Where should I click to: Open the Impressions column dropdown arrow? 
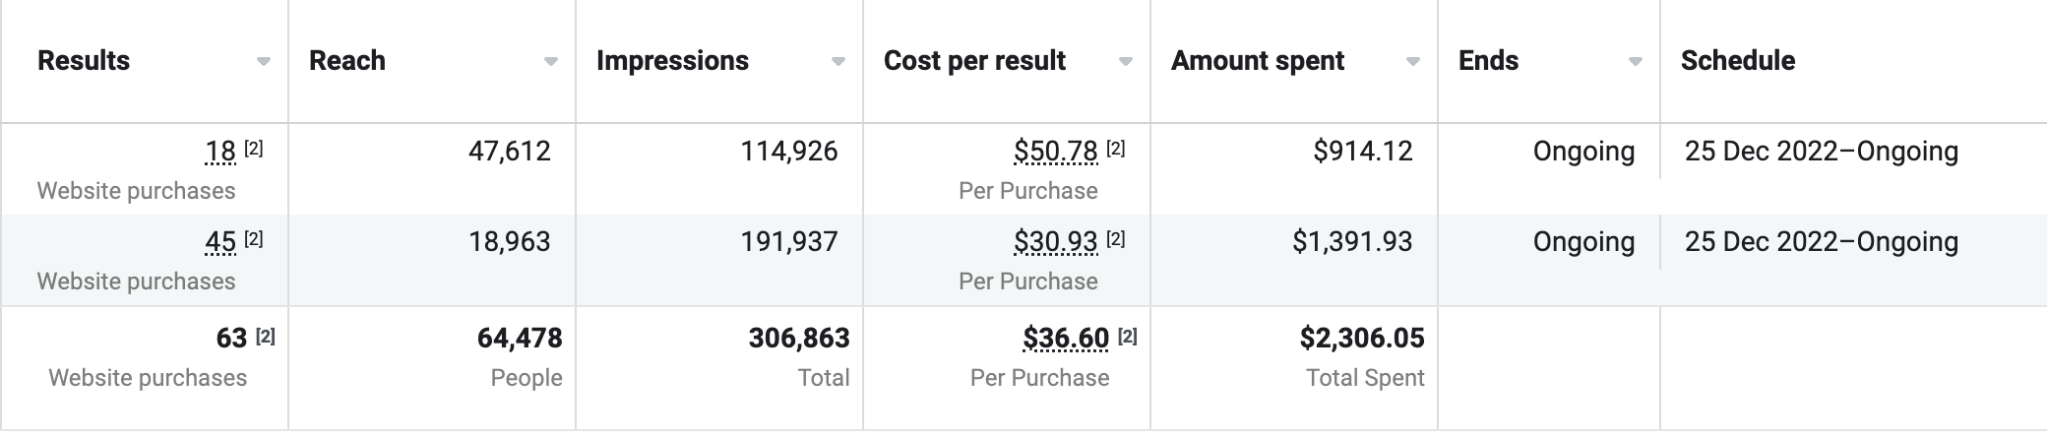[837, 62]
